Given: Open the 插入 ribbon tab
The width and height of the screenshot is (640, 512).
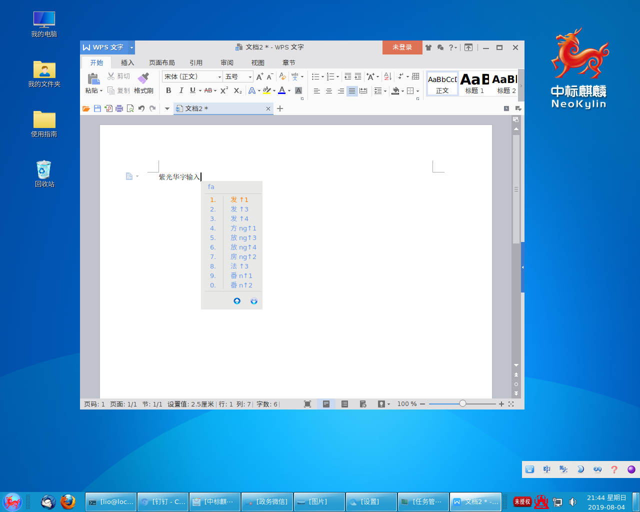Looking at the screenshot, I should (x=127, y=62).
